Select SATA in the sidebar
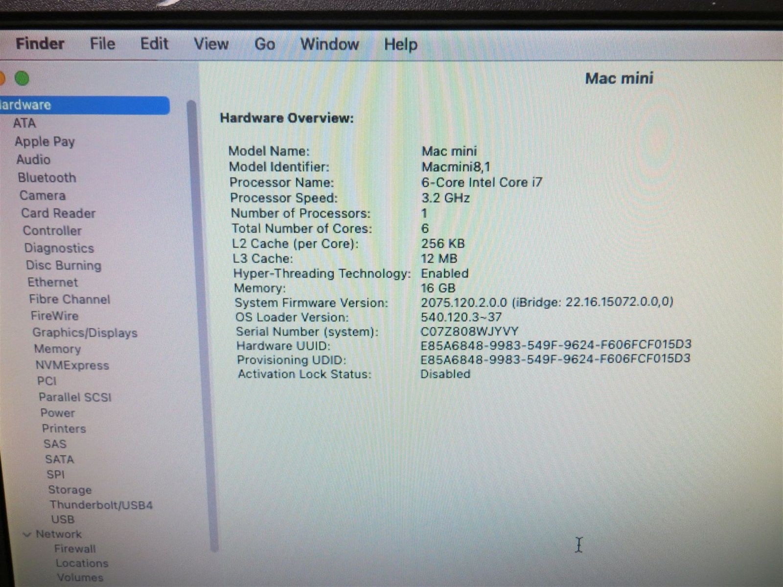 pyautogui.click(x=60, y=459)
